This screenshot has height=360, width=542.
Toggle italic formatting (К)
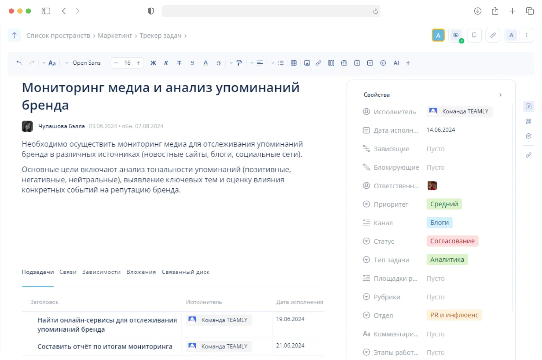pos(166,63)
